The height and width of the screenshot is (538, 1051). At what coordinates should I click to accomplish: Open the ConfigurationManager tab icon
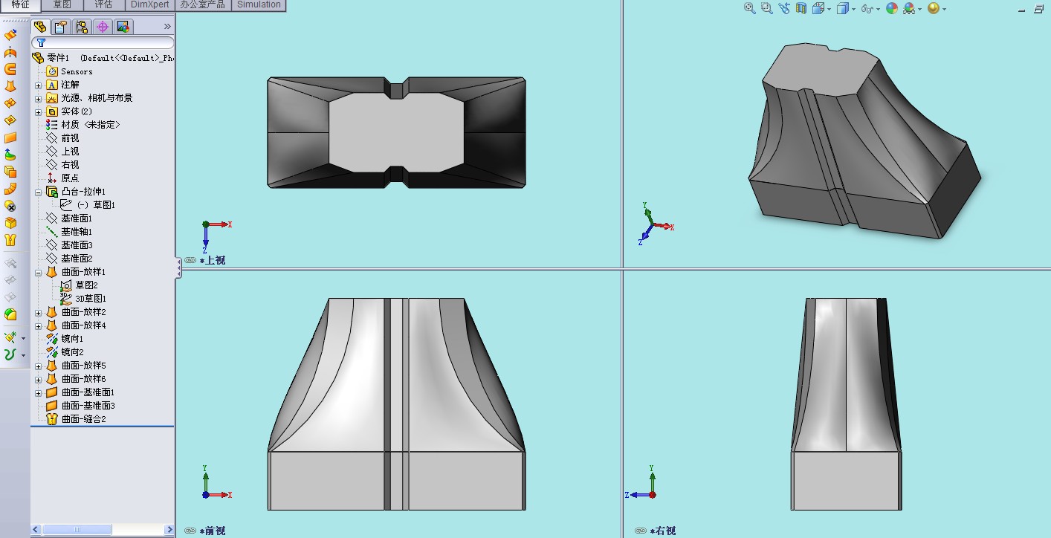(82, 27)
